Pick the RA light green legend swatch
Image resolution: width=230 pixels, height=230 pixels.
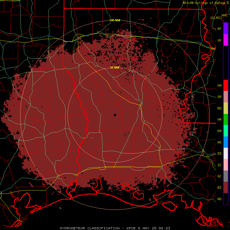click(226, 131)
